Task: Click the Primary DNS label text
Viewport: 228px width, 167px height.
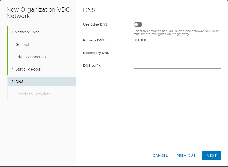Action: tap(94, 40)
